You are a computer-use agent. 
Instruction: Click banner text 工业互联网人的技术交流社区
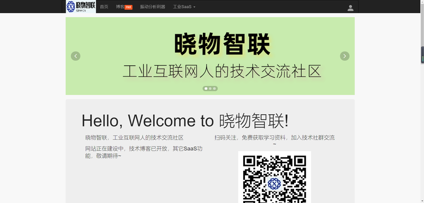click(x=222, y=71)
